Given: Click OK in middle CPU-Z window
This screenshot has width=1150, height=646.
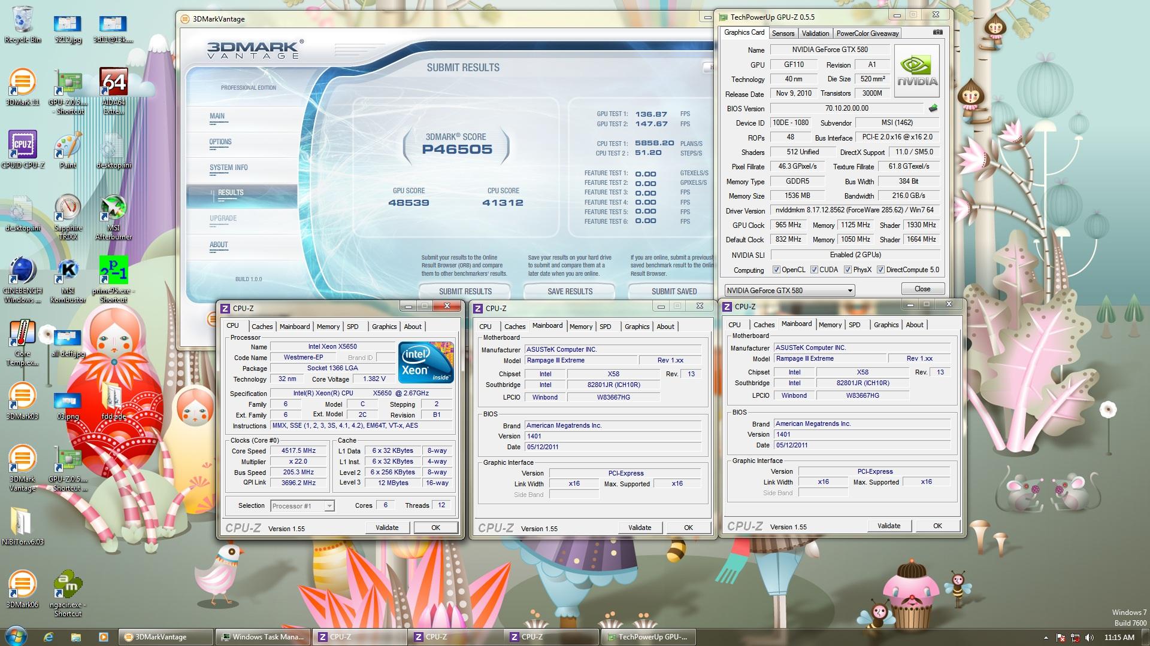Looking at the screenshot, I should point(688,528).
